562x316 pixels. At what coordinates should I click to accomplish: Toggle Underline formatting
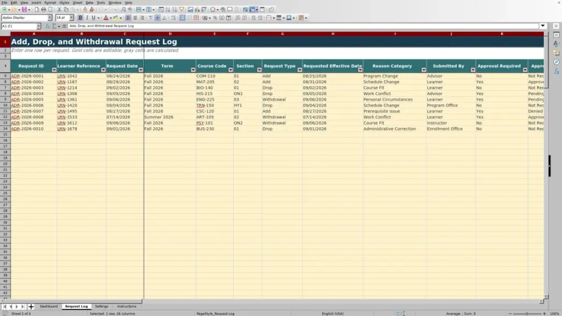point(93,18)
